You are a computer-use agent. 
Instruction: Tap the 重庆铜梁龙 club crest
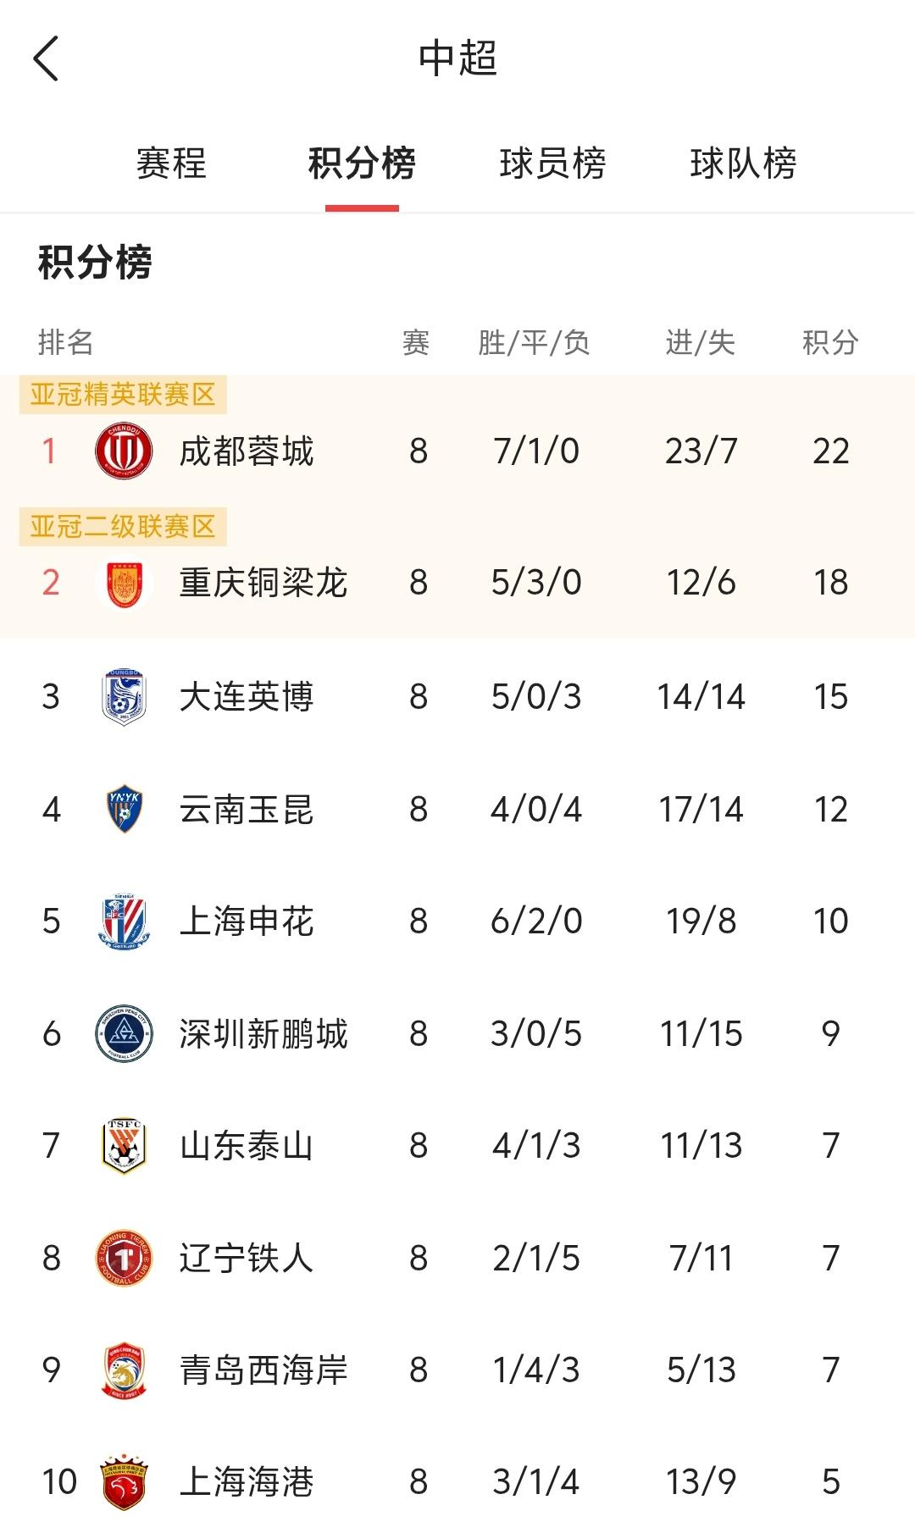click(124, 583)
